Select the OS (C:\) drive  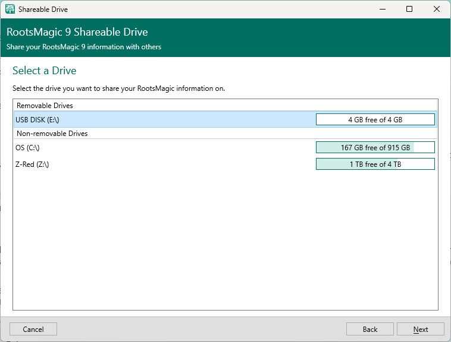click(x=27, y=148)
